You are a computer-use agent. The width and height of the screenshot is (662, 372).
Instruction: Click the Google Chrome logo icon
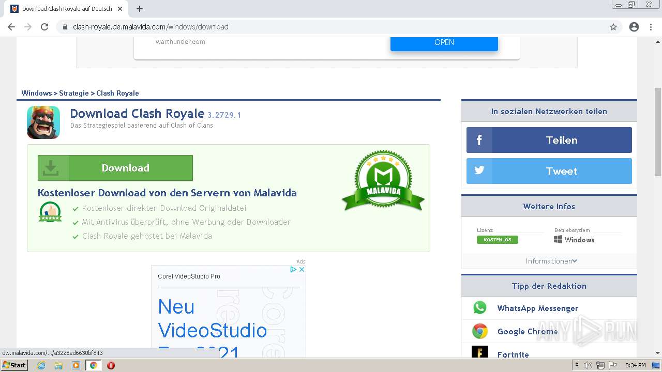click(480, 331)
